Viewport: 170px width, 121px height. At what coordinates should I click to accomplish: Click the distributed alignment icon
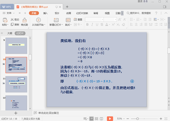151,24
